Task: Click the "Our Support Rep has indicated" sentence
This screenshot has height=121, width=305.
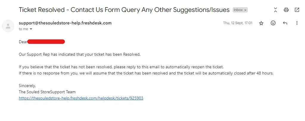Action: (x=79, y=55)
